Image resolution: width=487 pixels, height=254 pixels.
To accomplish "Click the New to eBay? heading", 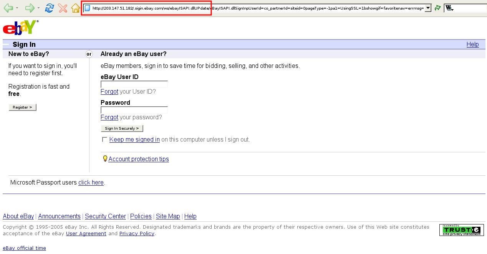I will [29, 54].
